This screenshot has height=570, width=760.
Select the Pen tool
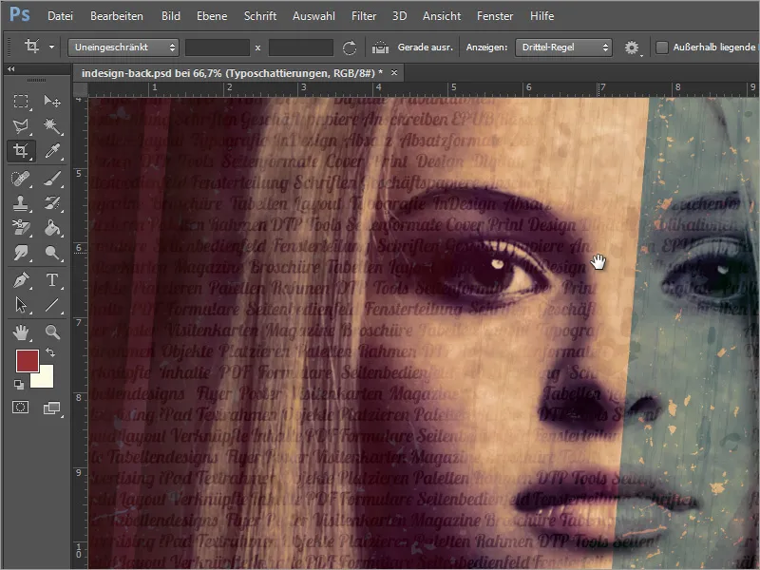coord(20,280)
